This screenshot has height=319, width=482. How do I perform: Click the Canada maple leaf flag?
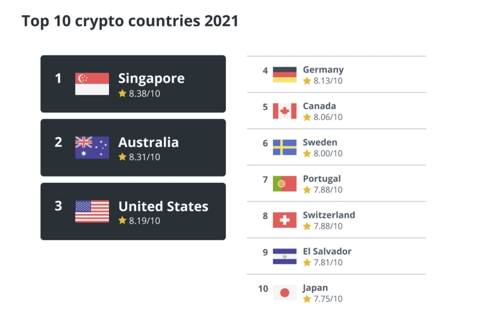pos(284,111)
